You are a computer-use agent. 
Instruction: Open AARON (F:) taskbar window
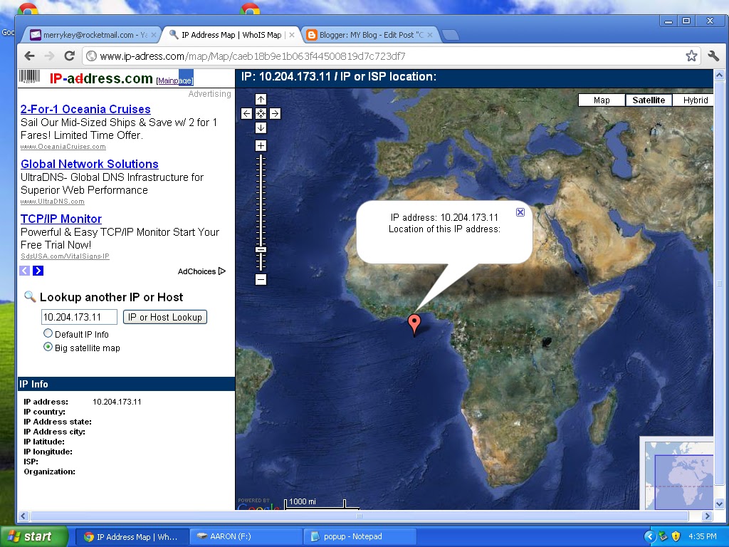pos(246,536)
